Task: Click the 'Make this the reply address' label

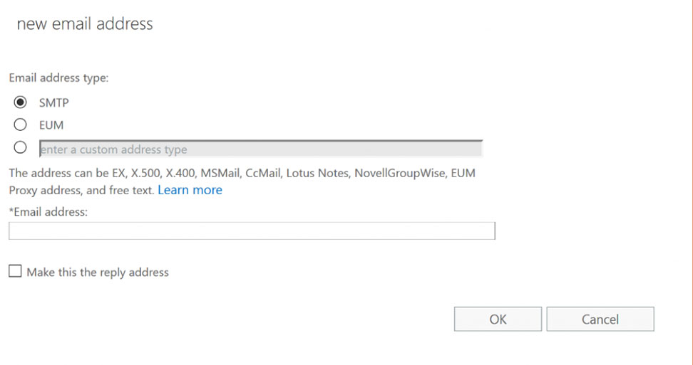Action: click(98, 273)
